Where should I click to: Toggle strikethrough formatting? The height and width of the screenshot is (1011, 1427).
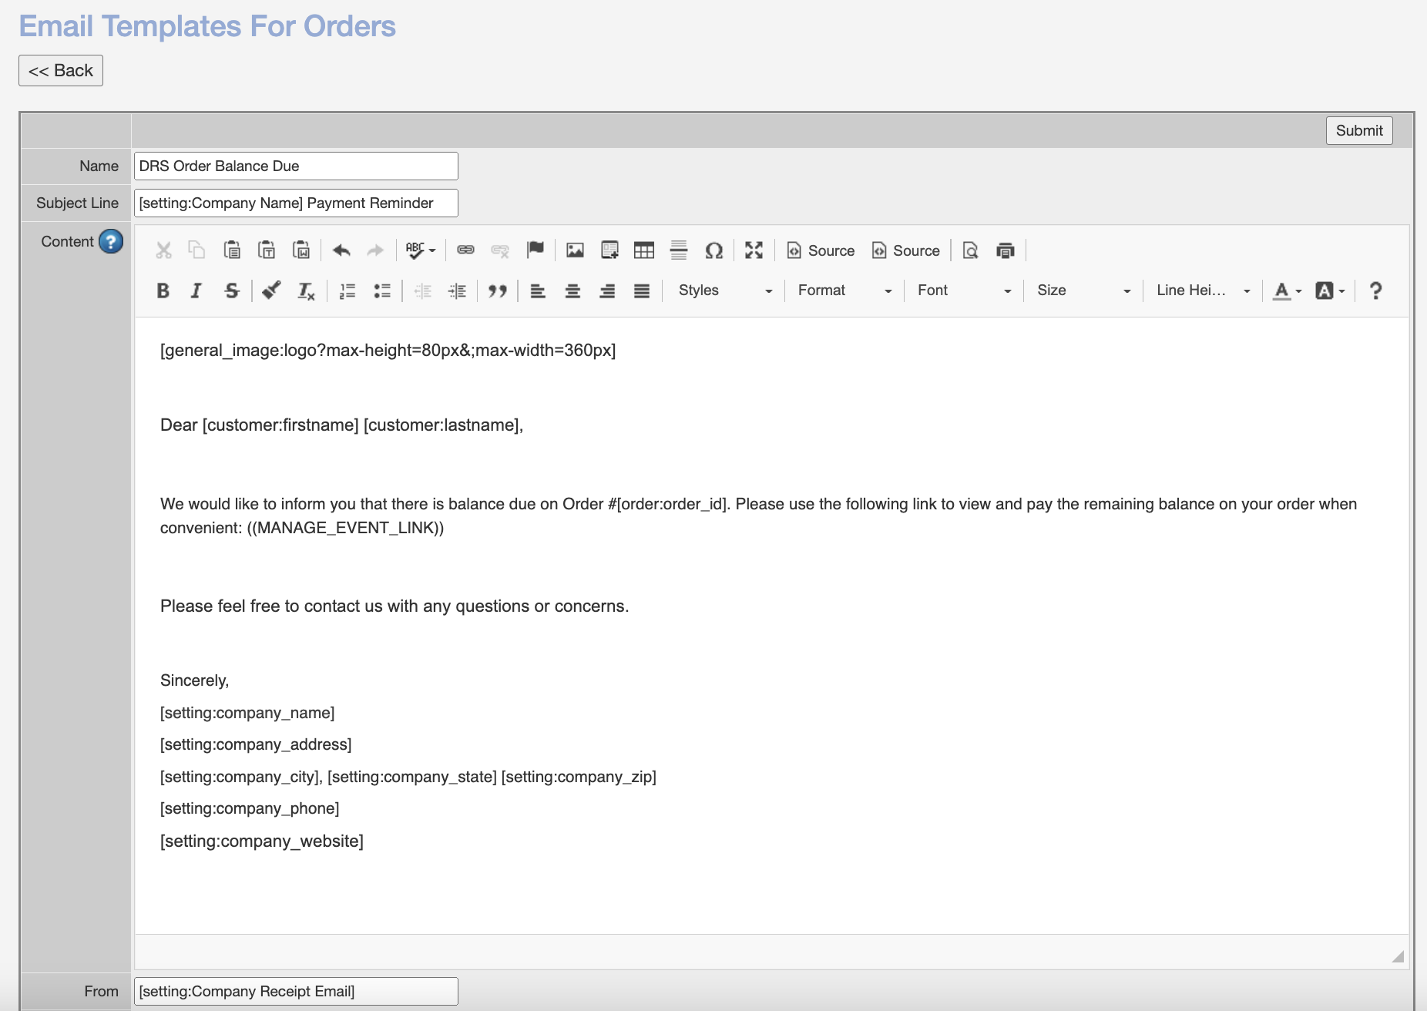pyautogui.click(x=231, y=291)
